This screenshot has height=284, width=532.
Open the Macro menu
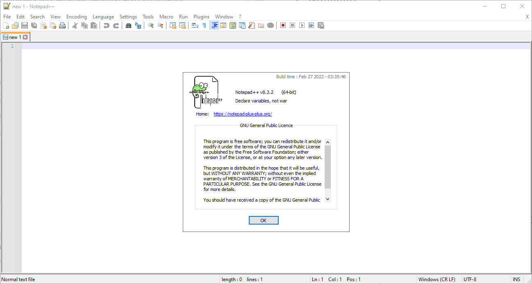[x=166, y=16]
